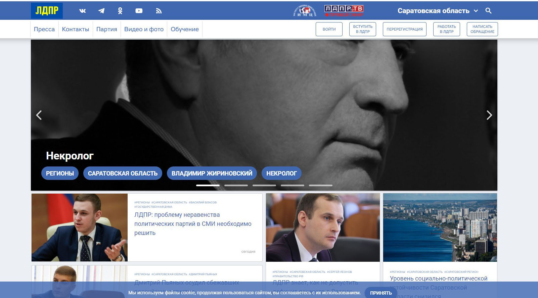Expand the Саратовская область region dropdown
538x298 pixels.
[437, 11]
